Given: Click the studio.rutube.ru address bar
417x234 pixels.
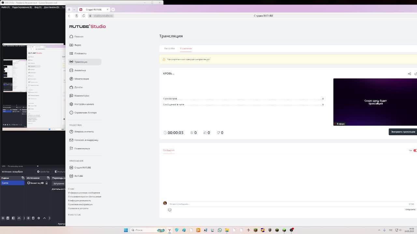Looking at the screenshot, I should 103,16.
